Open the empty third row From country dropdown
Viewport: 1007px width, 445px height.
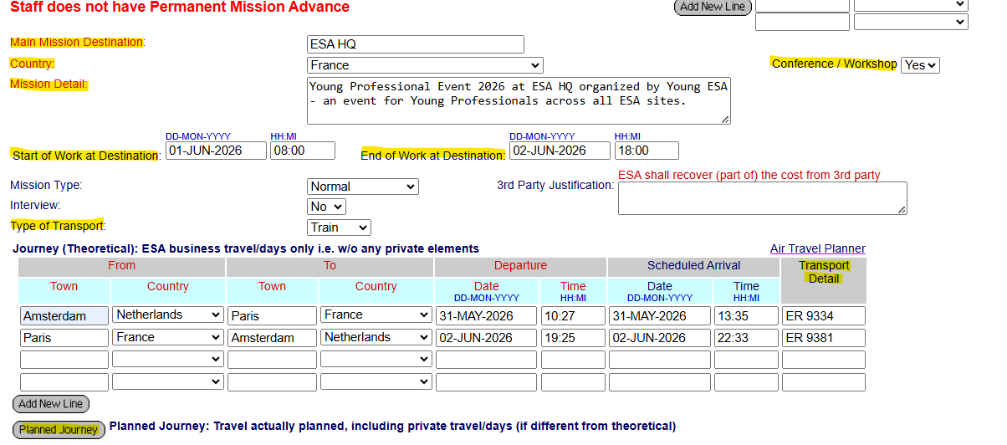(167, 360)
